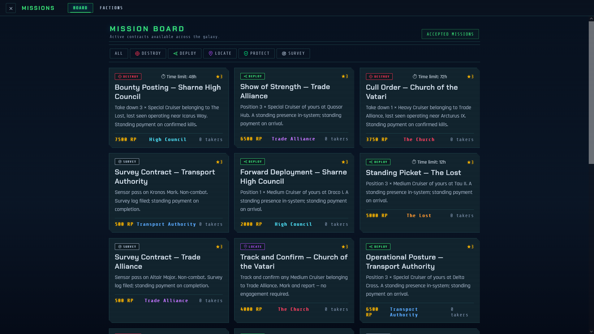Click the Deploy filter arrow icon

coord(175,54)
